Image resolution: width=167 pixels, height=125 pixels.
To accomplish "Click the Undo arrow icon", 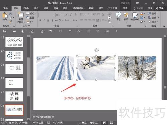I will 51,31.
